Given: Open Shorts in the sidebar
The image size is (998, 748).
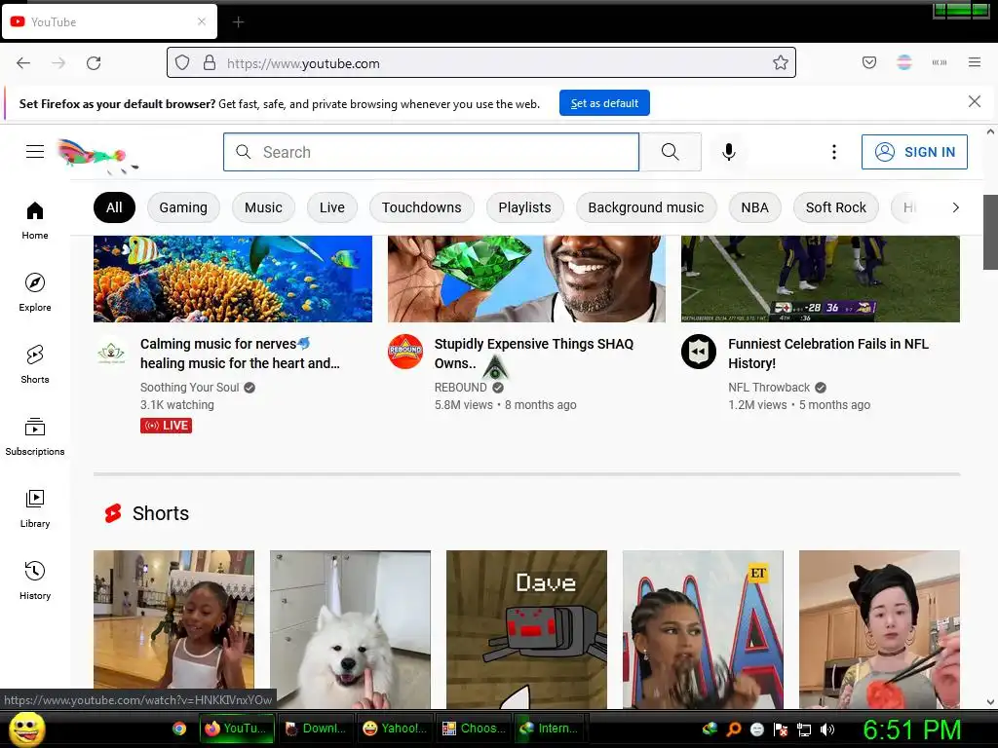Looking at the screenshot, I should (x=35, y=364).
